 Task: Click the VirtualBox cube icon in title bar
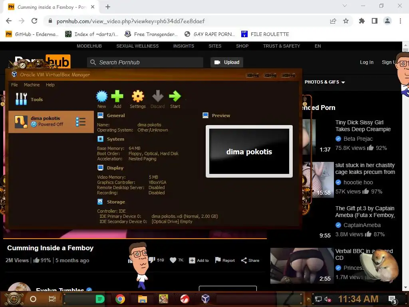click(x=14, y=74)
